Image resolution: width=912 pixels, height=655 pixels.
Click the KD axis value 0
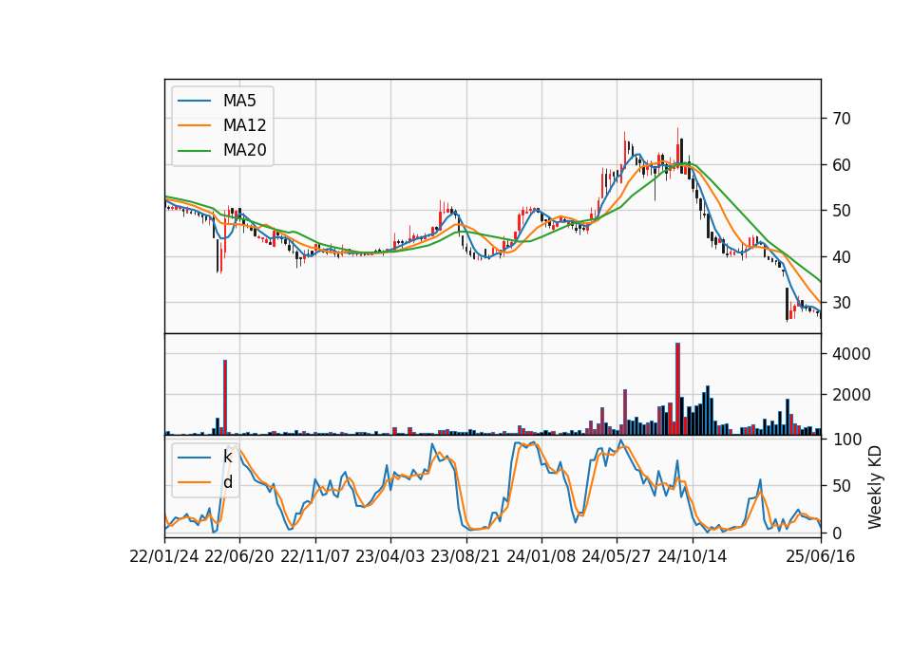(x=837, y=533)
